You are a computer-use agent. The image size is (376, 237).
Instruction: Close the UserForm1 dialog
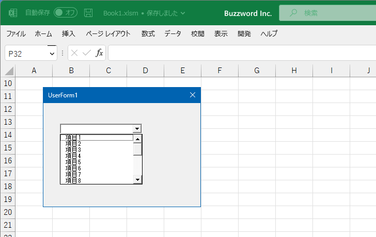click(x=193, y=95)
